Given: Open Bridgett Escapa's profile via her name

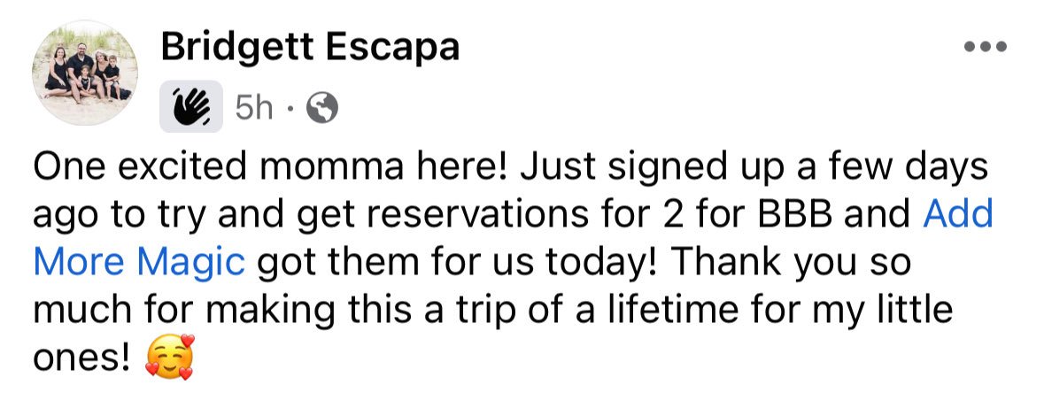Looking at the screenshot, I should click(310, 47).
